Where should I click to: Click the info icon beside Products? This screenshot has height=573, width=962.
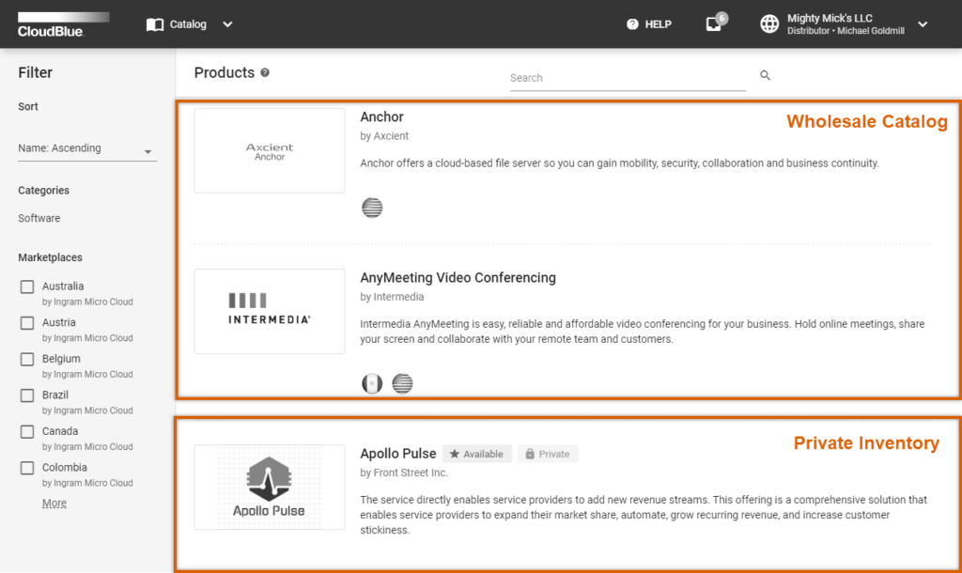pyautogui.click(x=265, y=73)
